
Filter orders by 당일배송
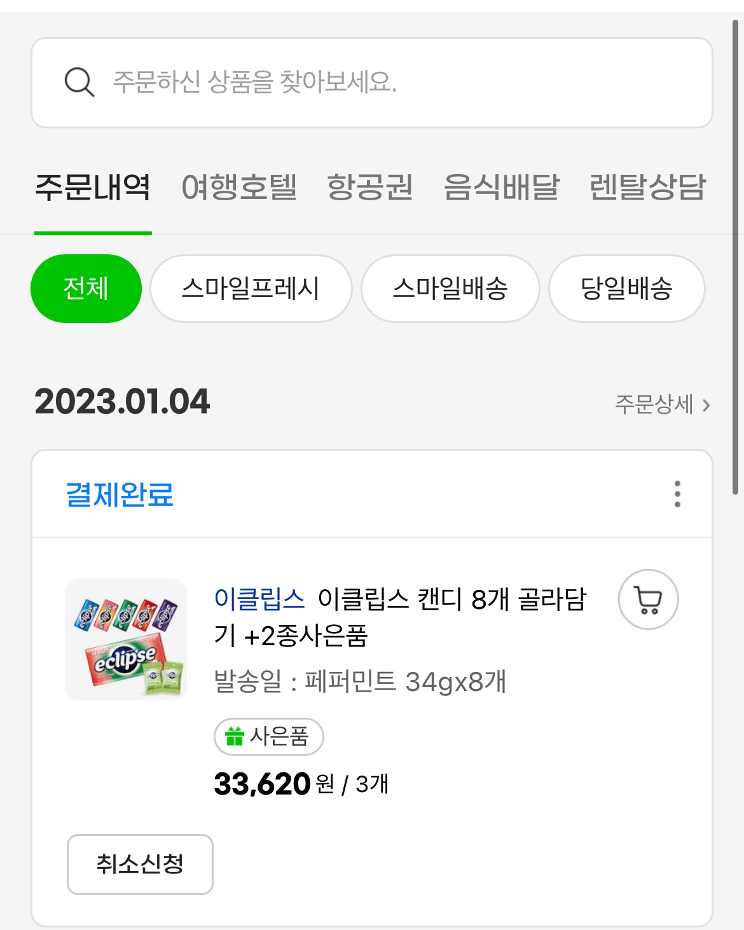coord(626,289)
